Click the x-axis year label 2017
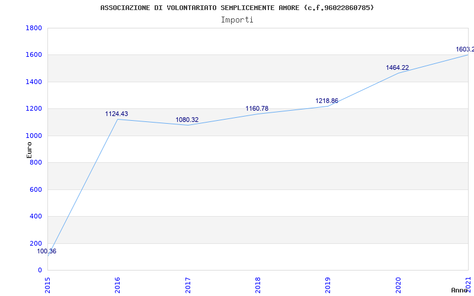This screenshot has height=296, width=474. (187, 285)
